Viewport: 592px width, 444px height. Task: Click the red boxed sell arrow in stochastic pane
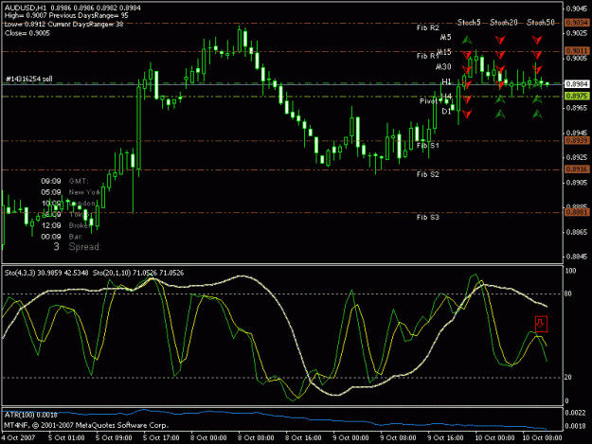(541, 324)
